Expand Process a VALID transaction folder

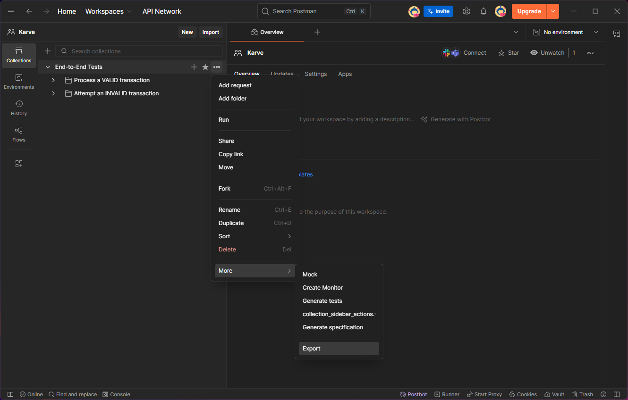tap(53, 80)
